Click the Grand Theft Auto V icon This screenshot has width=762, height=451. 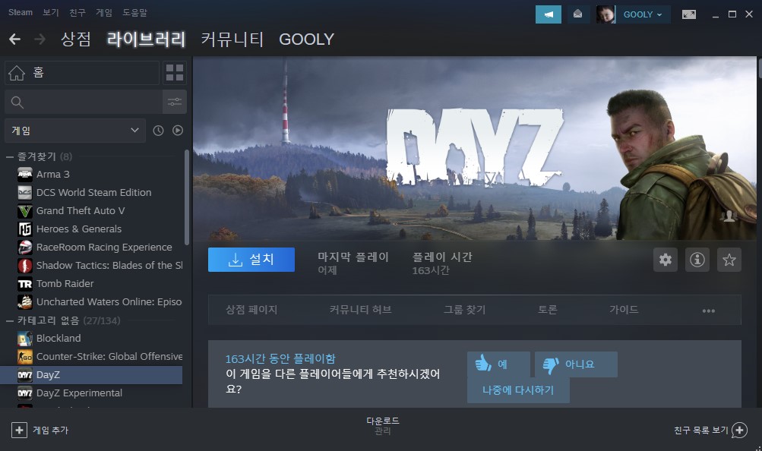(25, 210)
